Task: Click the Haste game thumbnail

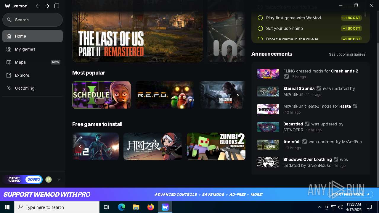Action: tap(268, 109)
